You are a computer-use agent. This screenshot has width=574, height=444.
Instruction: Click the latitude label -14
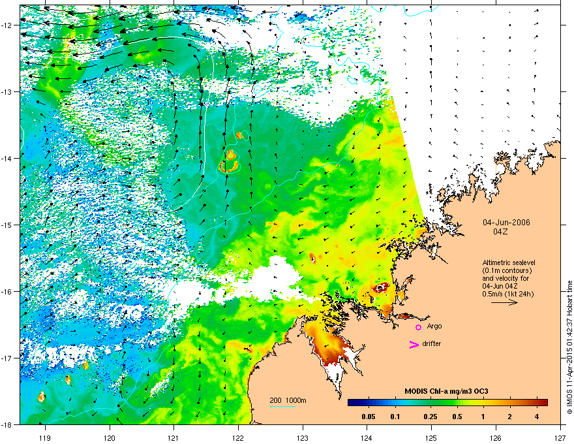click(x=7, y=158)
